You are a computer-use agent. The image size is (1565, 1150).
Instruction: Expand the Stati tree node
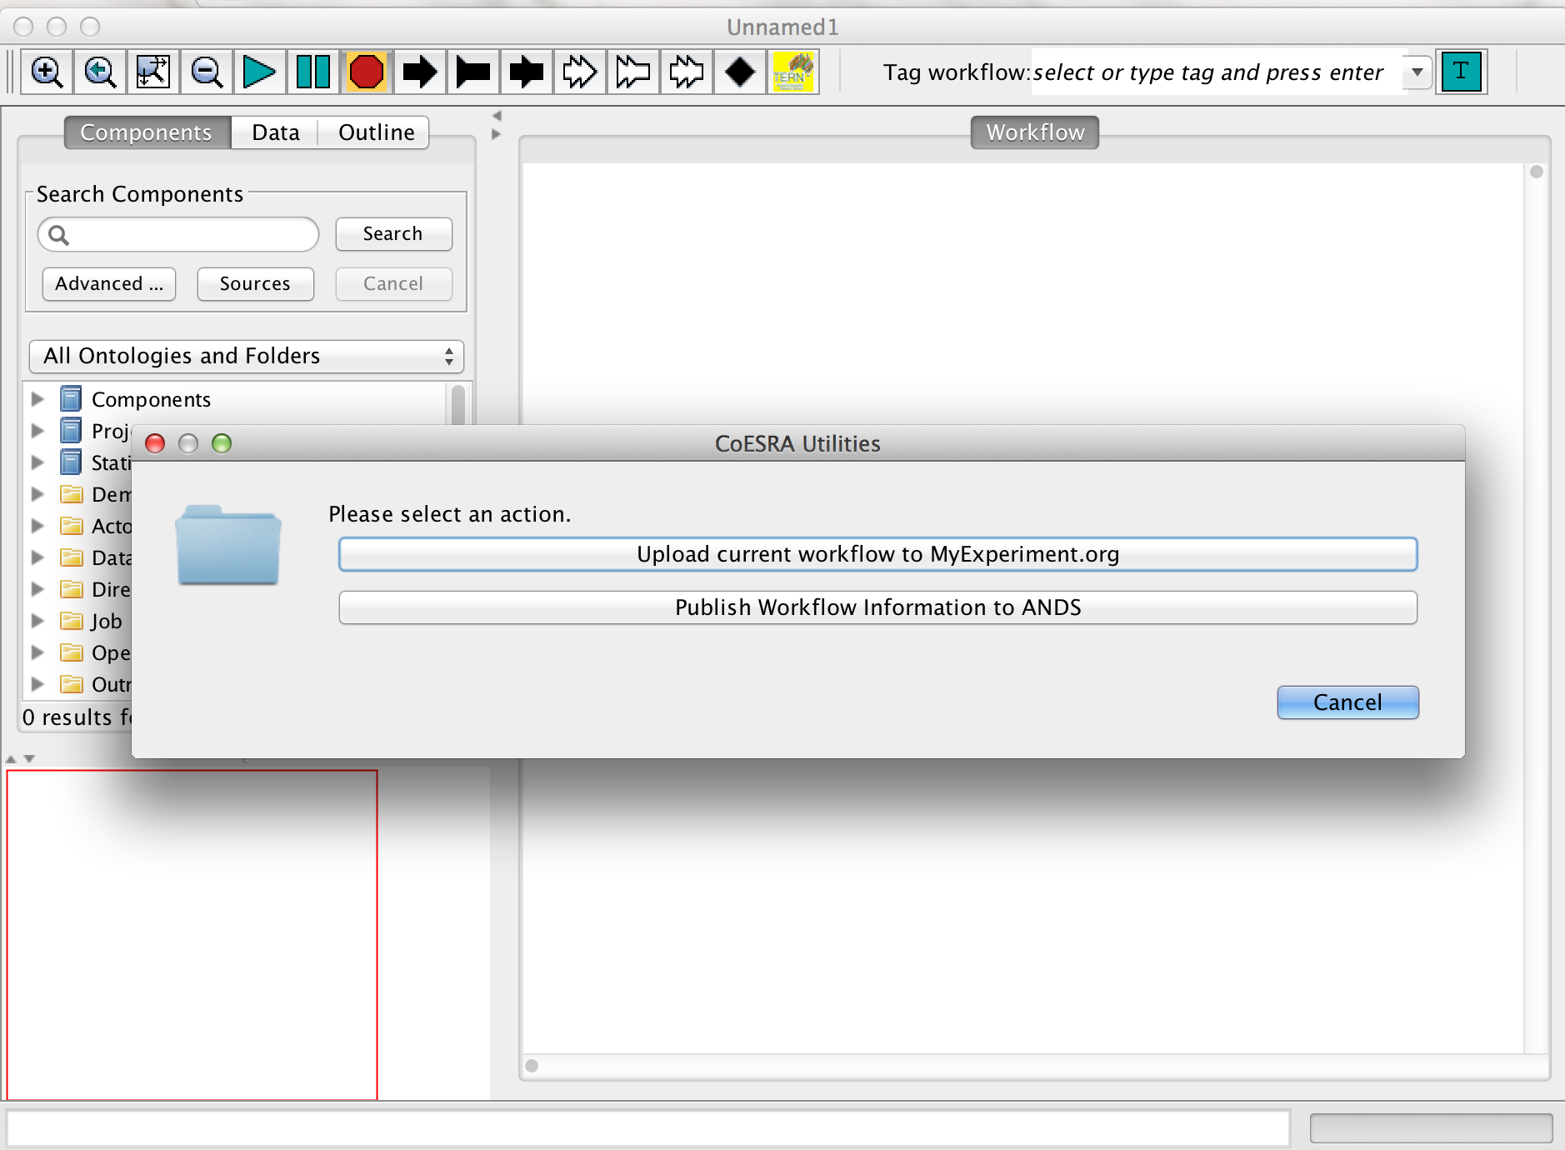coord(37,462)
